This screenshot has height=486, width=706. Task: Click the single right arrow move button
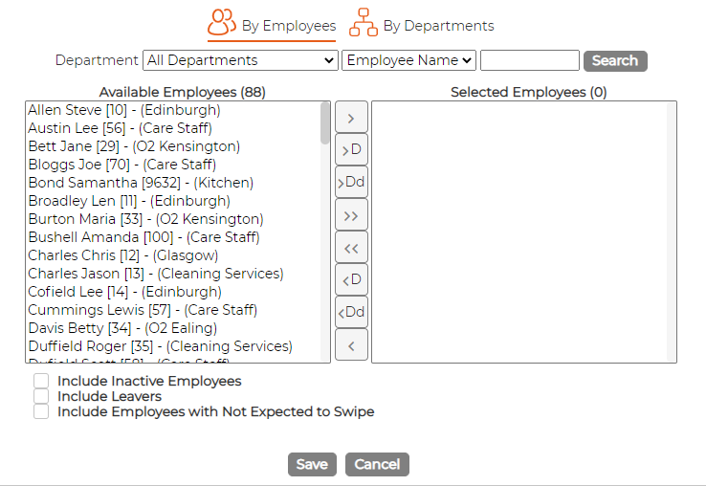pyautogui.click(x=351, y=118)
